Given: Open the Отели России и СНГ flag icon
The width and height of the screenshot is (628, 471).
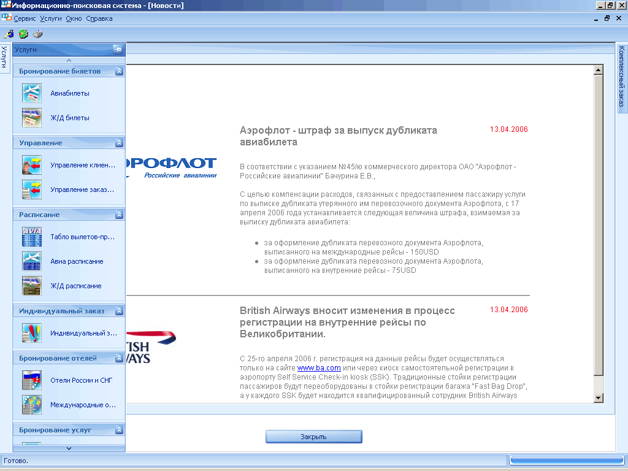Looking at the screenshot, I should click(x=32, y=380).
